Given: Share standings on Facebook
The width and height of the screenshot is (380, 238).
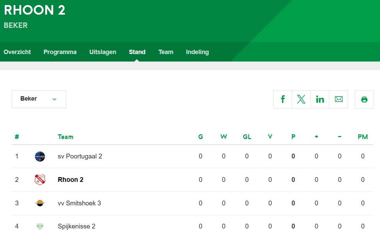Looking at the screenshot, I should click(x=283, y=99).
